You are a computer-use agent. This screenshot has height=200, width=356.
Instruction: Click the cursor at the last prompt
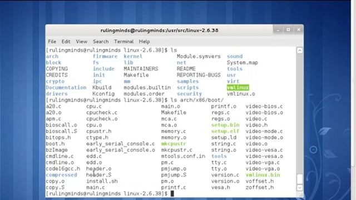(172, 193)
